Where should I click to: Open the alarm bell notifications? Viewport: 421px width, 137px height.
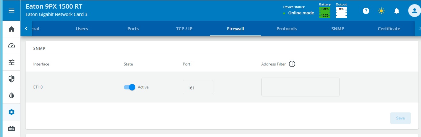click(x=397, y=11)
